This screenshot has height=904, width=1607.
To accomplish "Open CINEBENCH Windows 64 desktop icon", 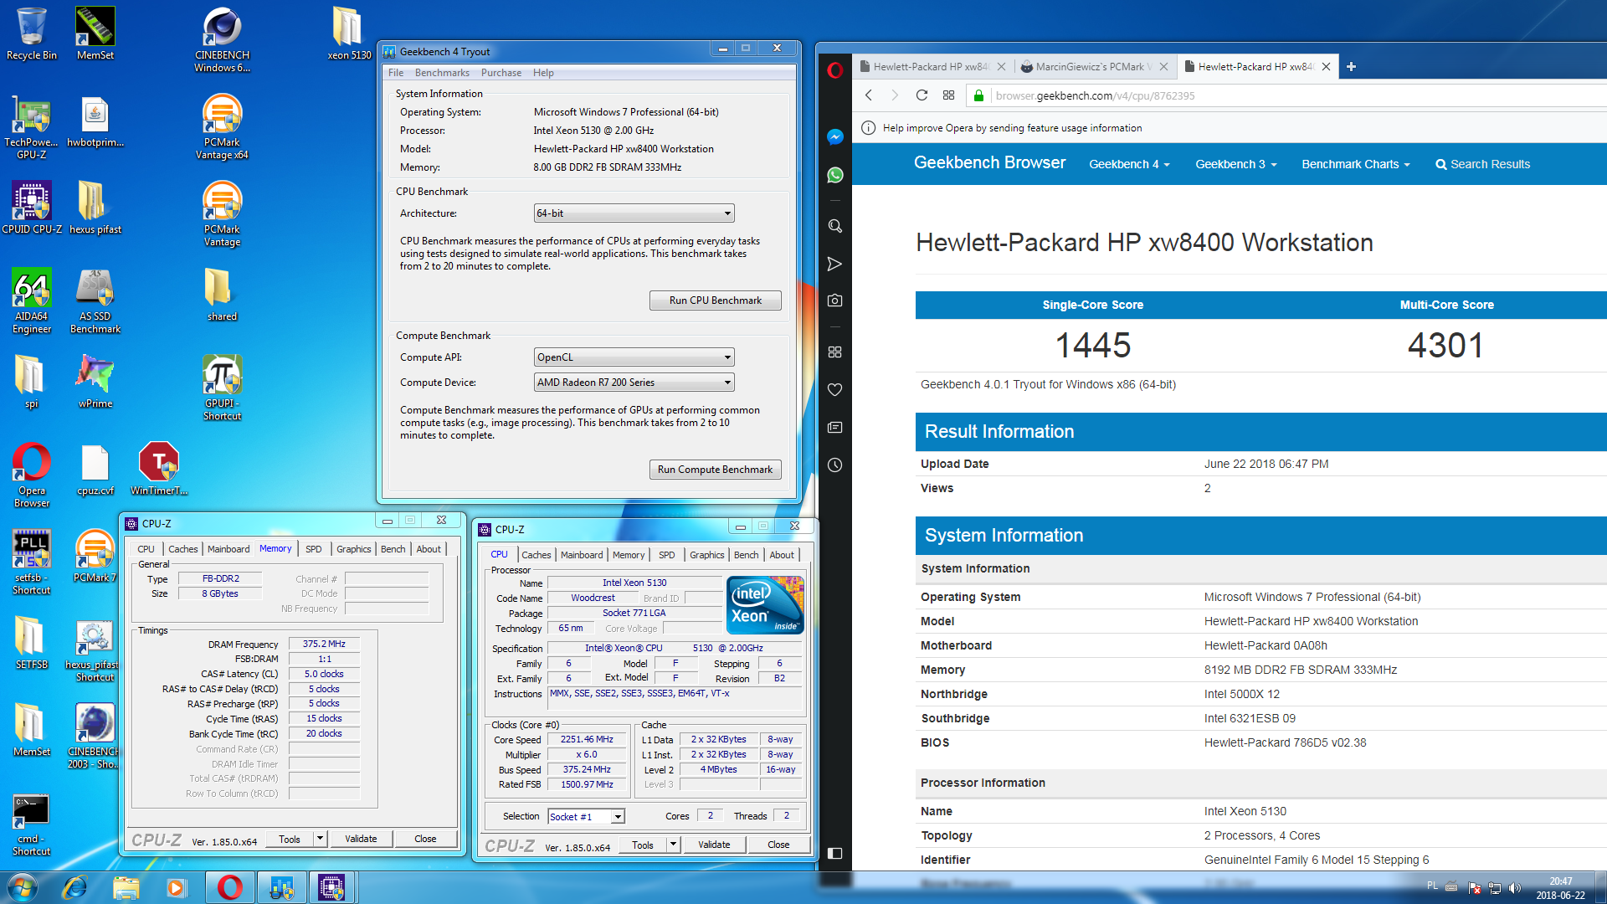I will point(222,39).
